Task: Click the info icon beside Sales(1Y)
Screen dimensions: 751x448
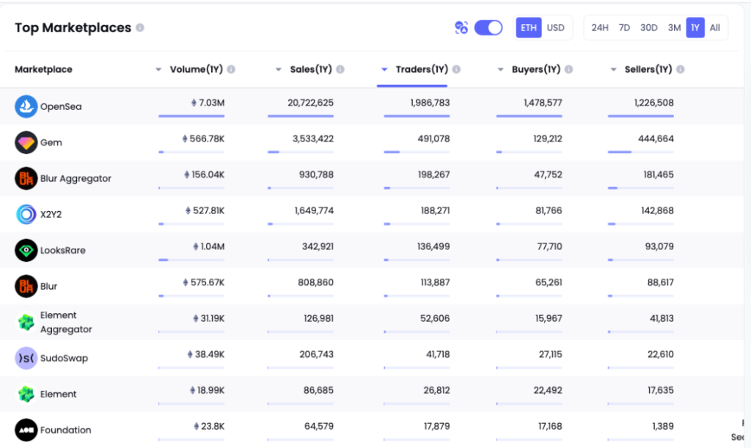Action: point(340,70)
